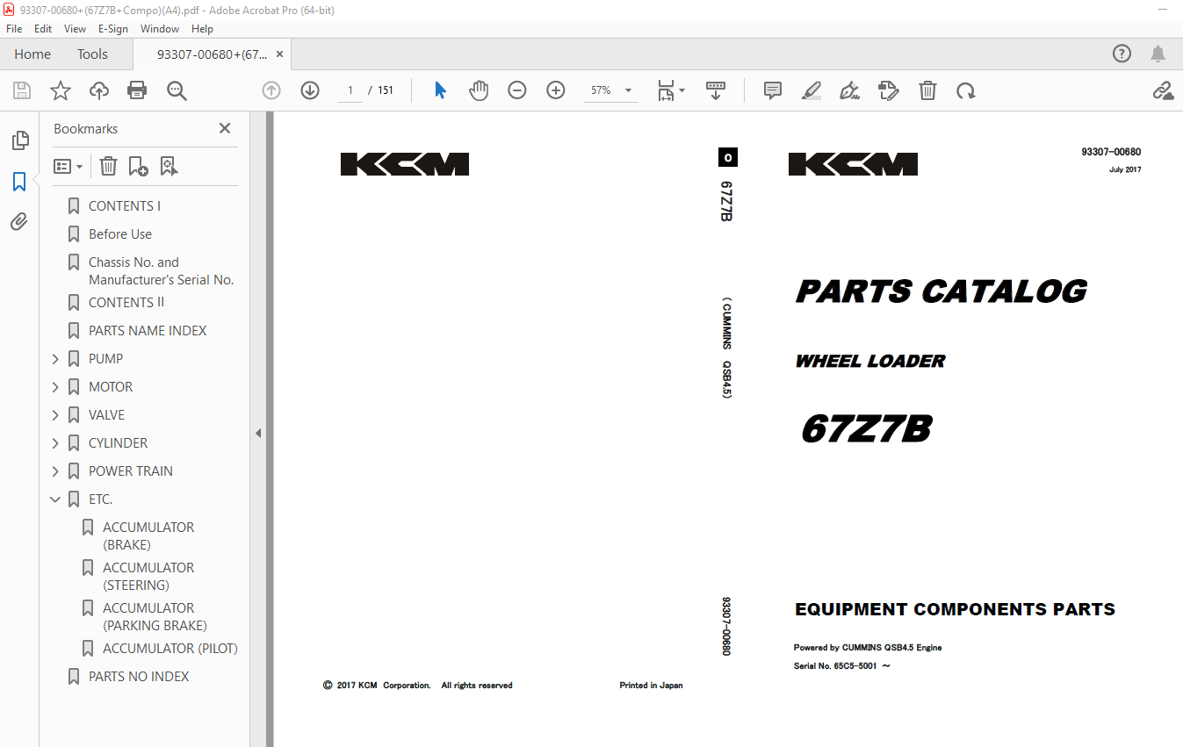Screen dimensions: 1183x747
Task: Expand the MOTOR bookmark
Action: [55, 387]
